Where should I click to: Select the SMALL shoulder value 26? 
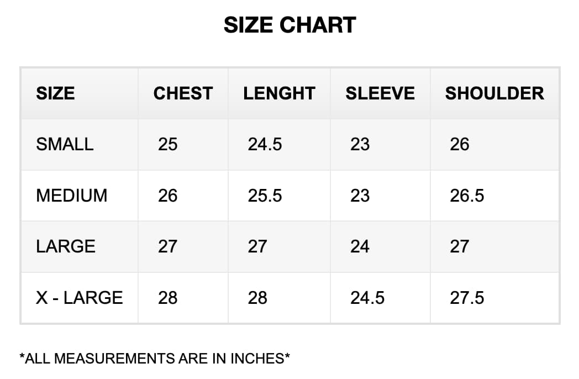pos(460,144)
